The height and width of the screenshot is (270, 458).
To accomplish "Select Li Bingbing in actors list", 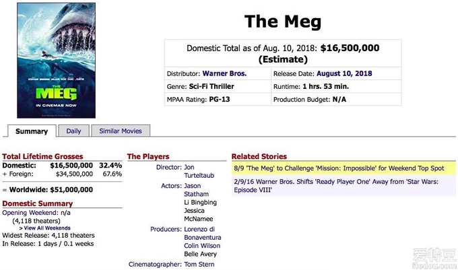I will pyautogui.click(x=200, y=202).
